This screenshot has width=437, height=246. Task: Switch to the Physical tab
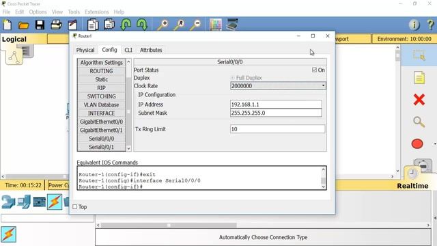tap(85, 50)
